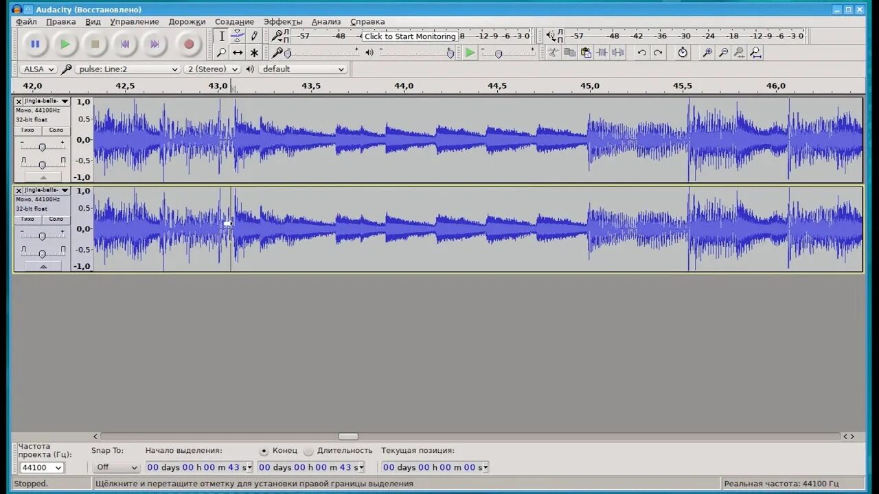Click the playback speed slider
This screenshot has width=879, height=494.
507,53
